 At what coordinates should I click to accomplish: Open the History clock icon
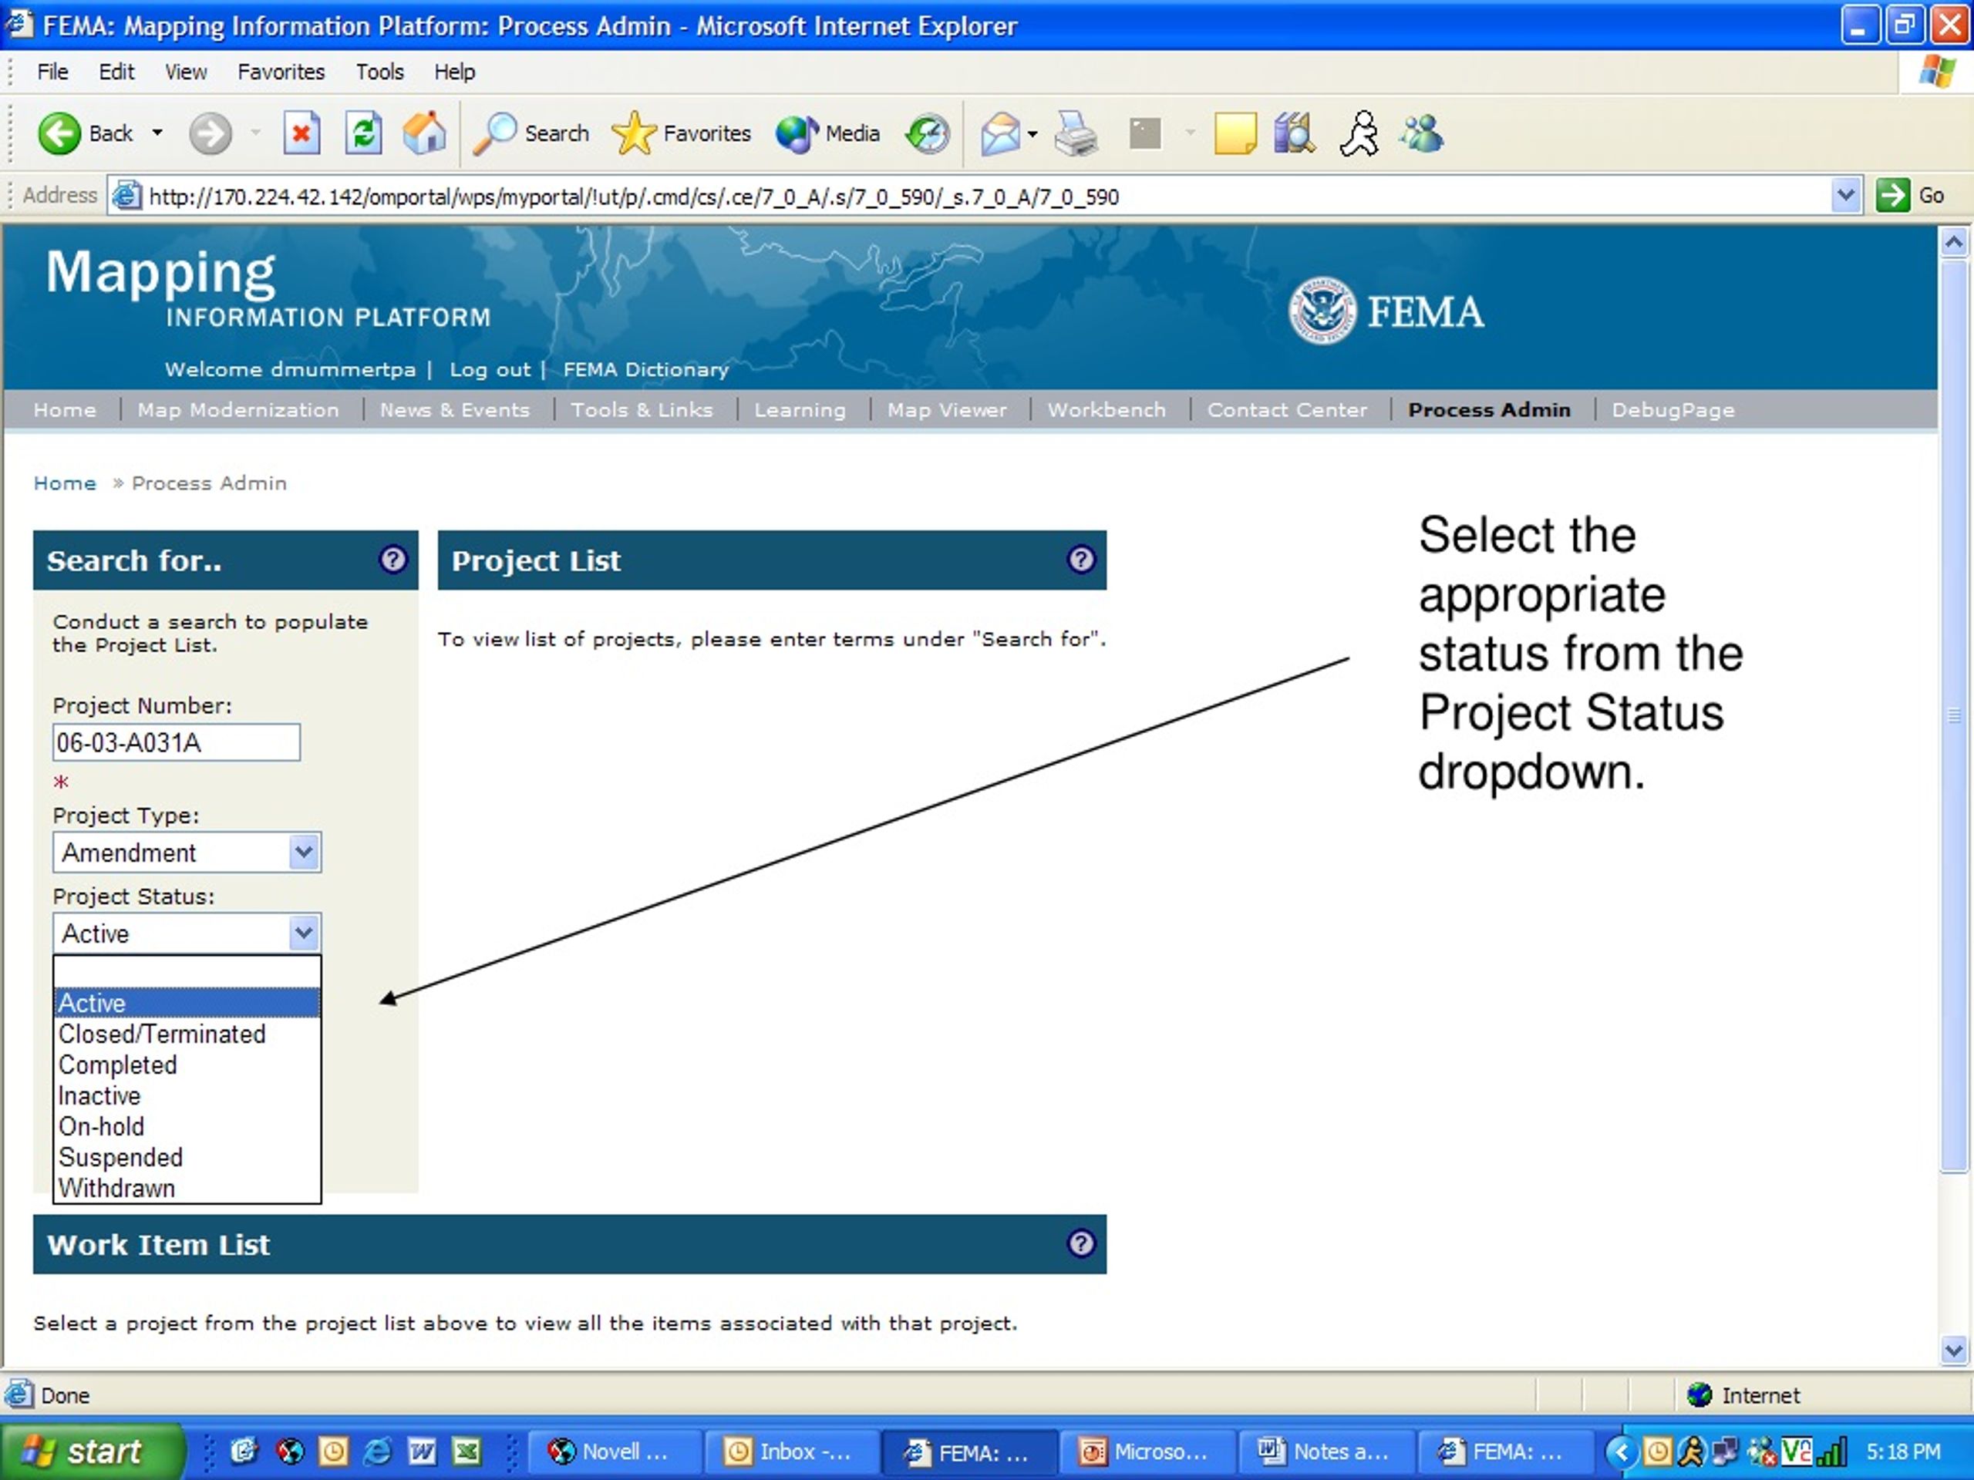point(927,134)
